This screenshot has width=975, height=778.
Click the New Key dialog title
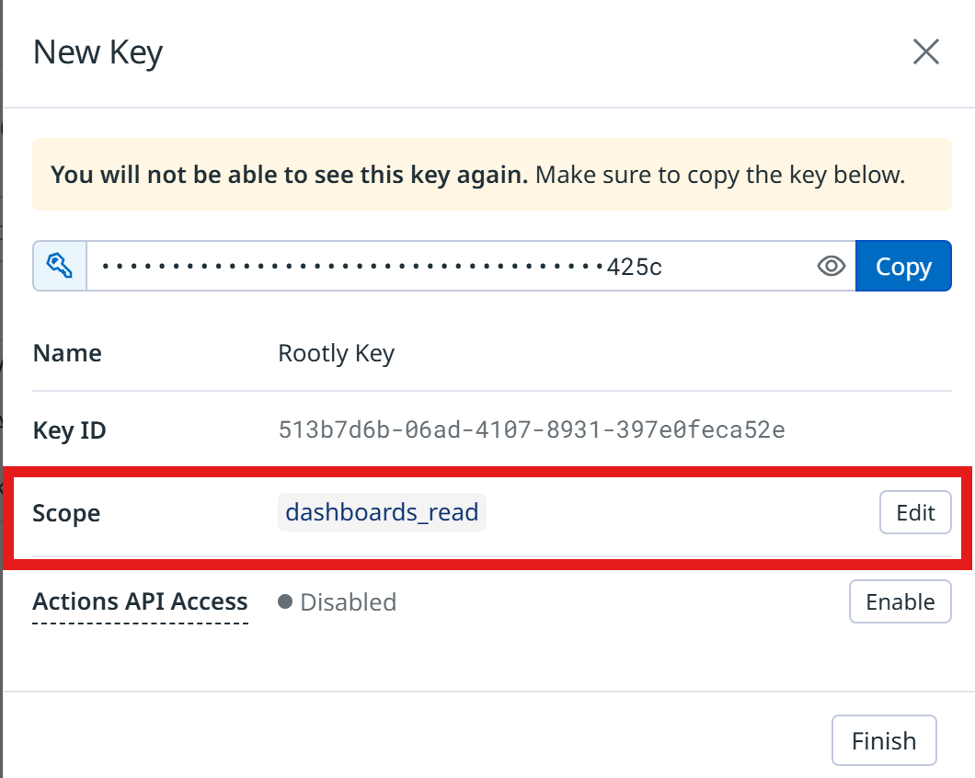pos(97,52)
